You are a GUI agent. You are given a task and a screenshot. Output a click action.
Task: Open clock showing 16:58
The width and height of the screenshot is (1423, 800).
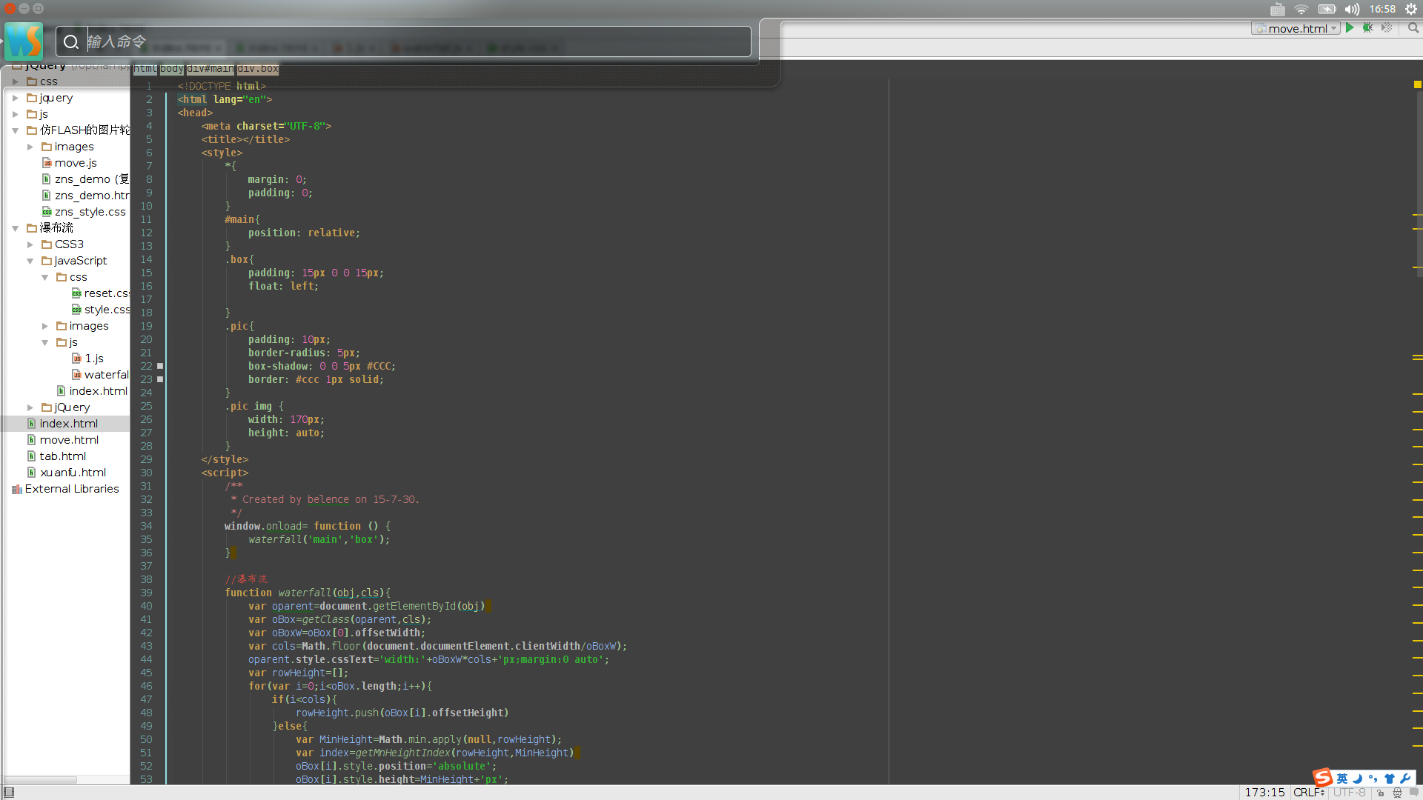click(x=1382, y=9)
